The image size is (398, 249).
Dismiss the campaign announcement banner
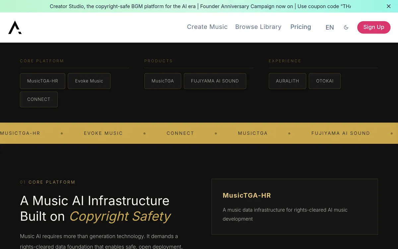coord(389,6)
